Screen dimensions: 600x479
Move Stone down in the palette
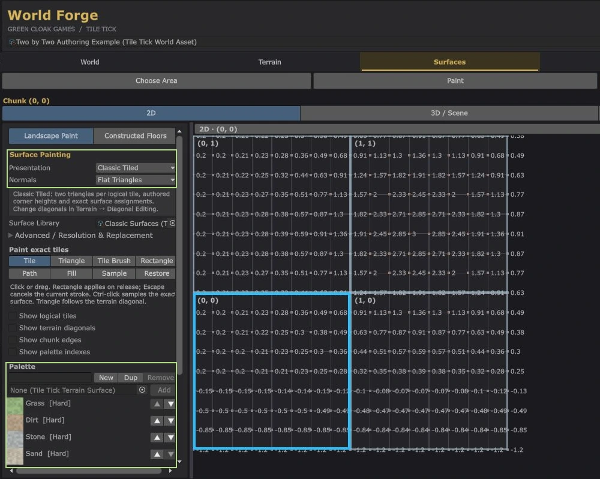click(x=170, y=437)
